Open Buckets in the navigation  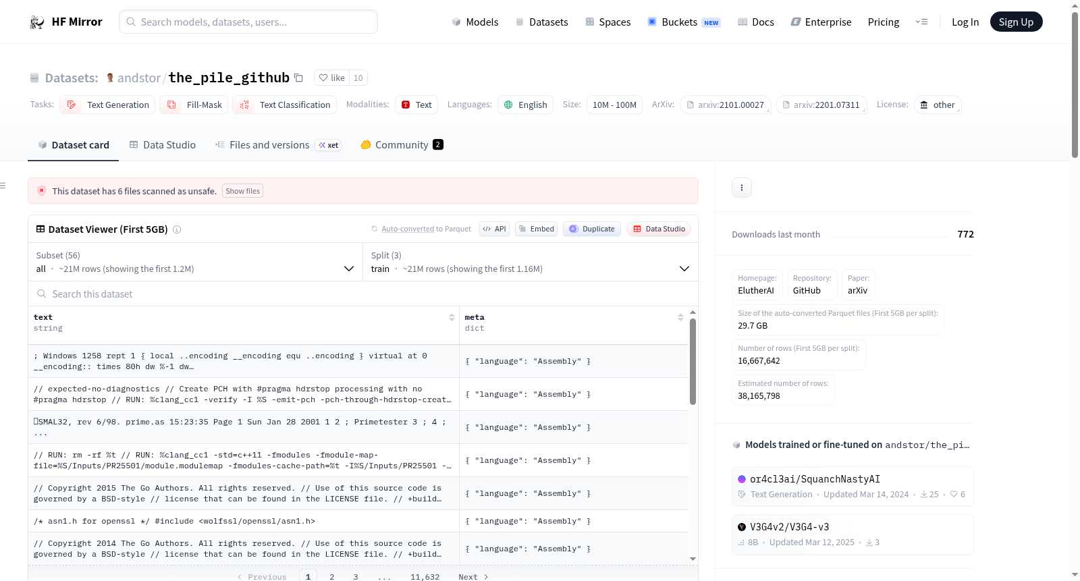(x=684, y=22)
